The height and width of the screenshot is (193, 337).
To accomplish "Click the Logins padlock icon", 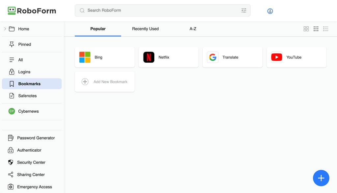I will tap(12, 72).
